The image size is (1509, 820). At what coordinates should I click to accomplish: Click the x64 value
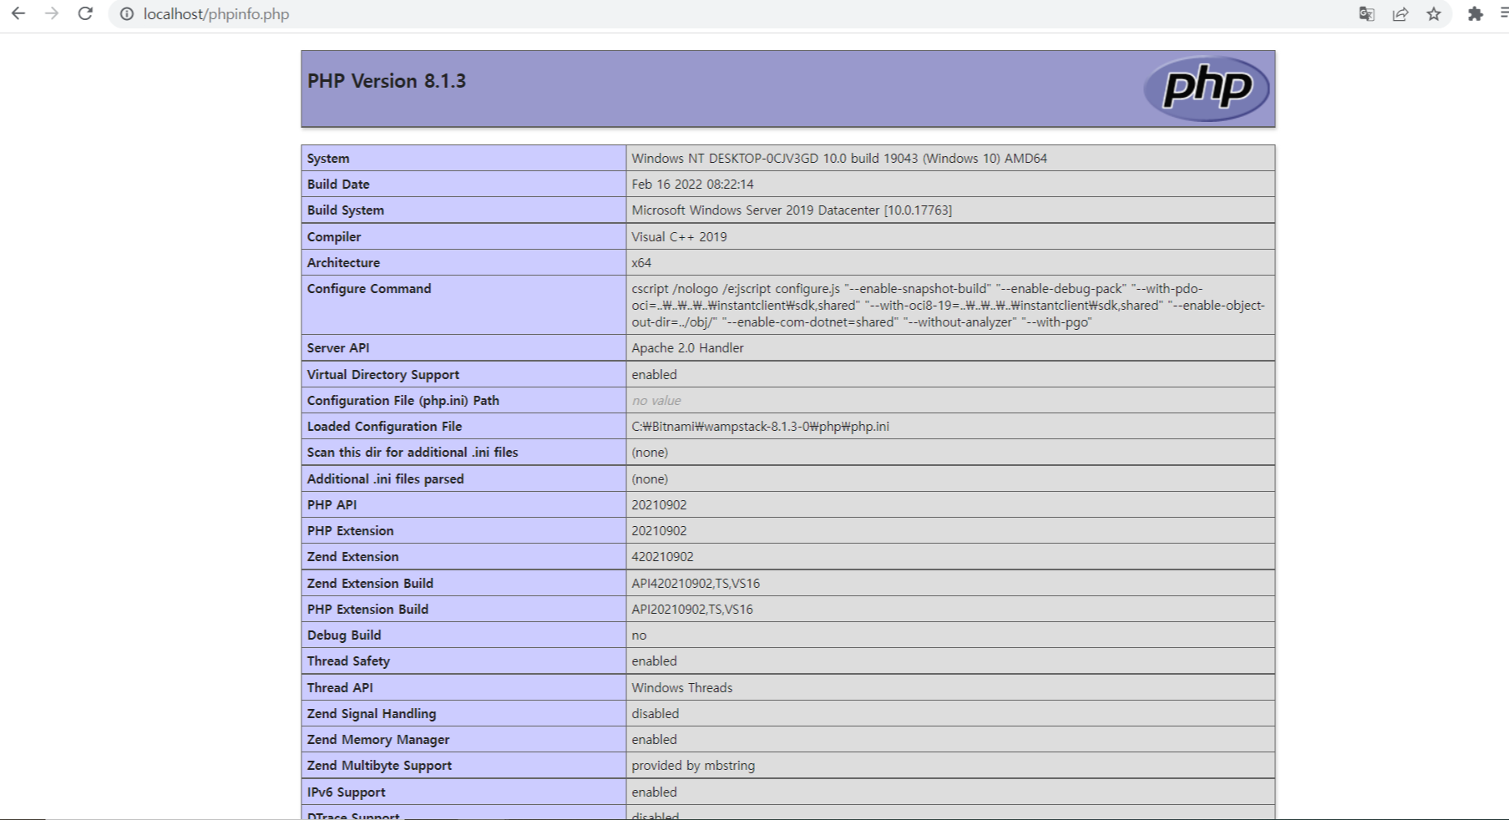click(641, 263)
